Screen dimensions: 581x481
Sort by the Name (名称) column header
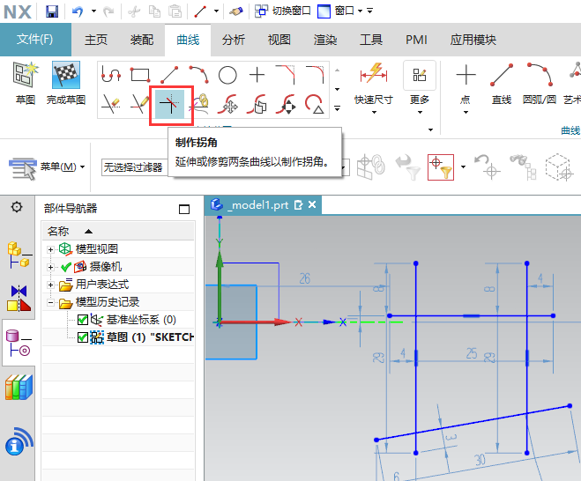click(118, 232)
